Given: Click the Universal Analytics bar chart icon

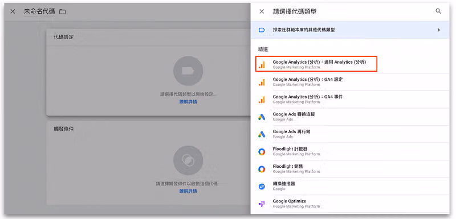Looking at the screenshot, I should click(262, 65).
